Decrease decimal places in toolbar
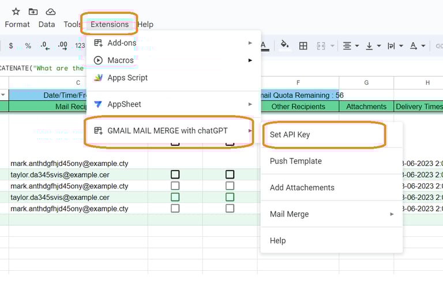443x295 pixels. (x=45, y=46)
